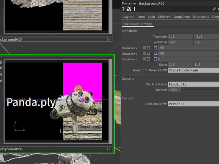Image resolution: width=219 pixels, height=164 pixels.
Task: Open operator help question mark icon
Action: [124, 9]
